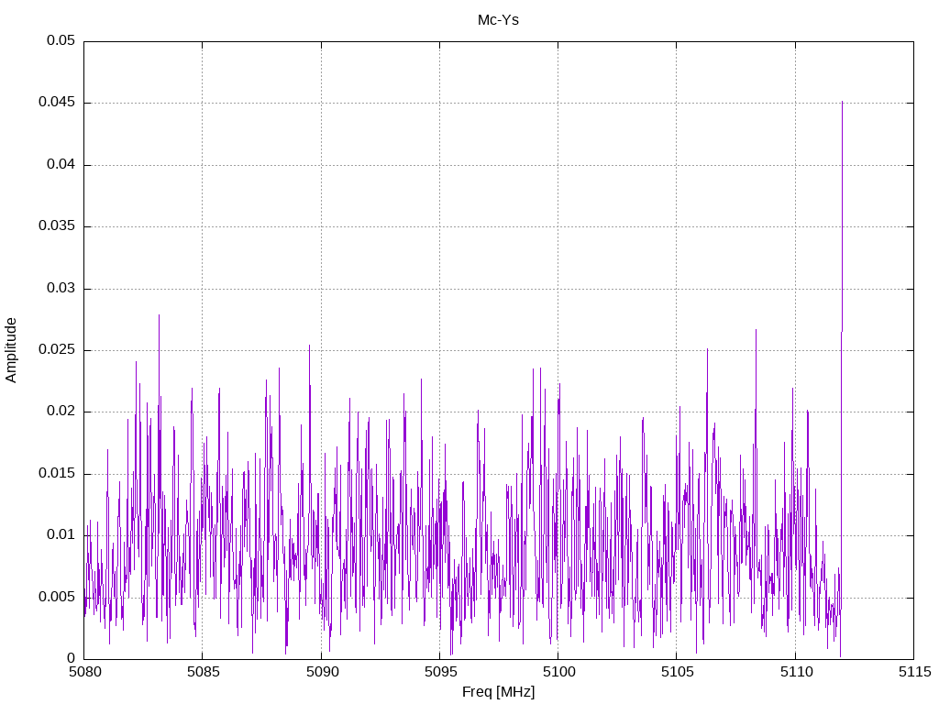Click the 0.045 y-axis tick label
This screenshot has height=704, width=939.
[x=57, y=103]
